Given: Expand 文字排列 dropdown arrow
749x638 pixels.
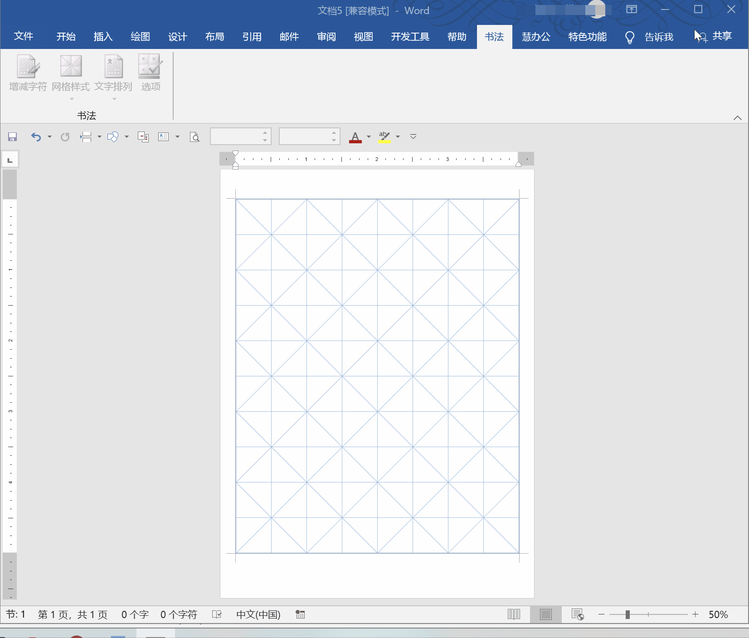Looking at the screenshot, I should (x=114, y=99).
